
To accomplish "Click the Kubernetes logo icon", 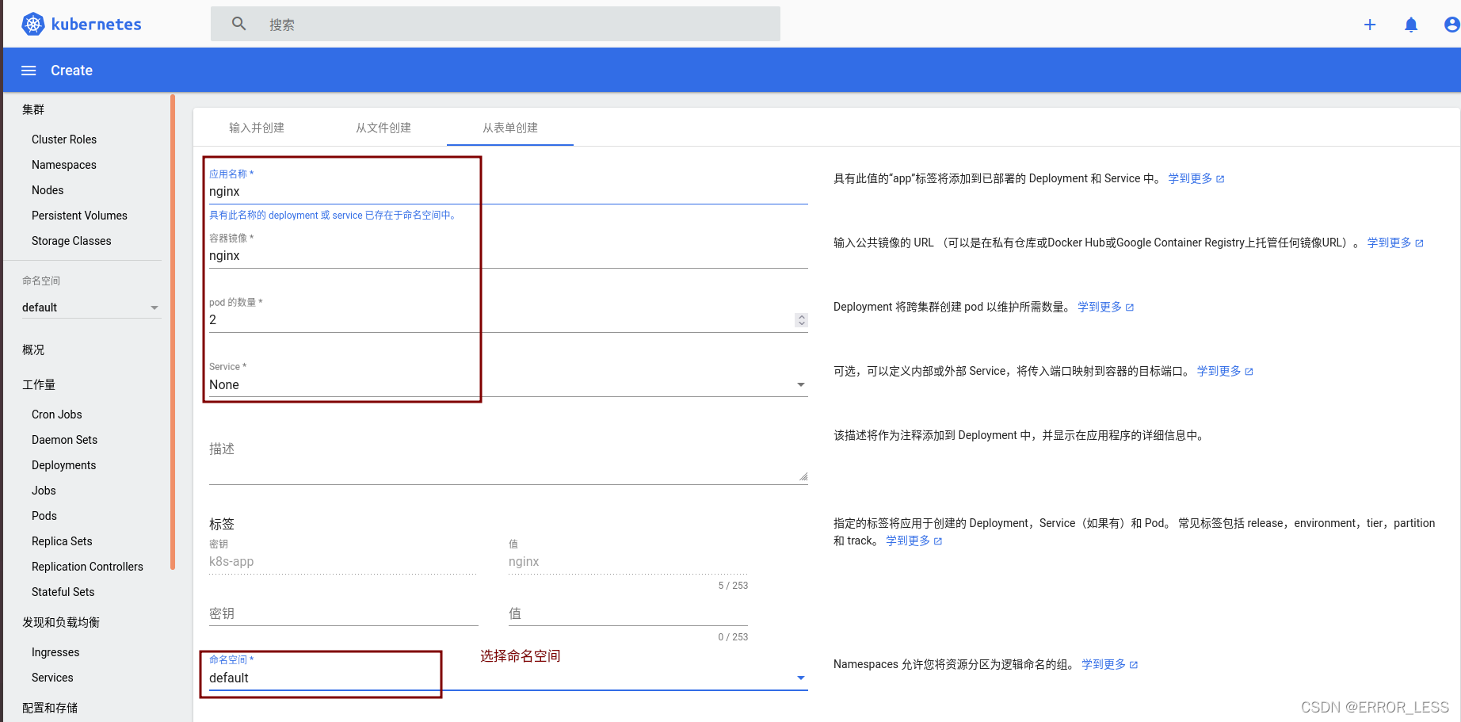I will tap(33, 25).
